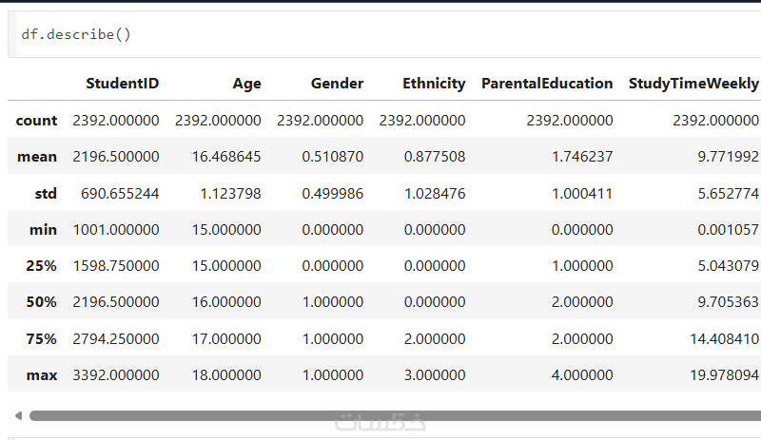Select the StudentID column header
The height and width of the screenshot is (440, 761).
122,84
